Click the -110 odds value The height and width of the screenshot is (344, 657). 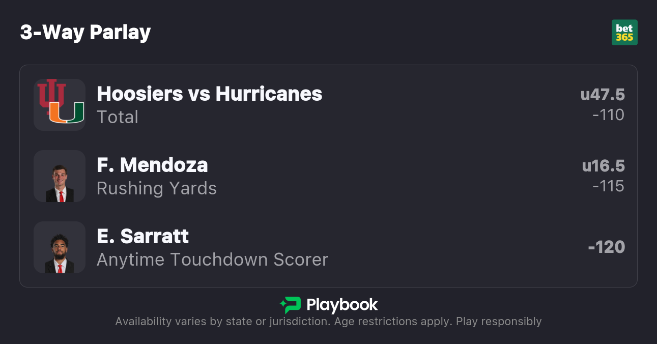(x=608, y=115)
